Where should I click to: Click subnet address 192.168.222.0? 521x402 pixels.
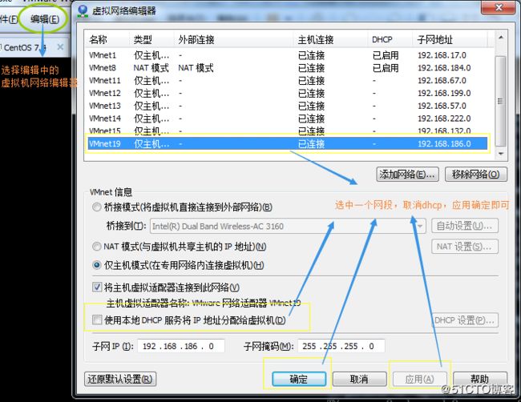coord(444,119)
